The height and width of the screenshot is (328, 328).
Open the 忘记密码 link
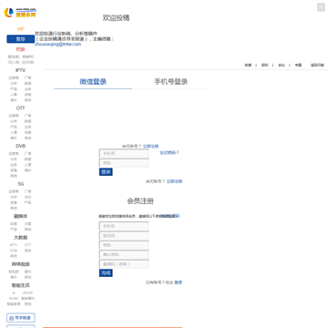(x=169, y=153)
